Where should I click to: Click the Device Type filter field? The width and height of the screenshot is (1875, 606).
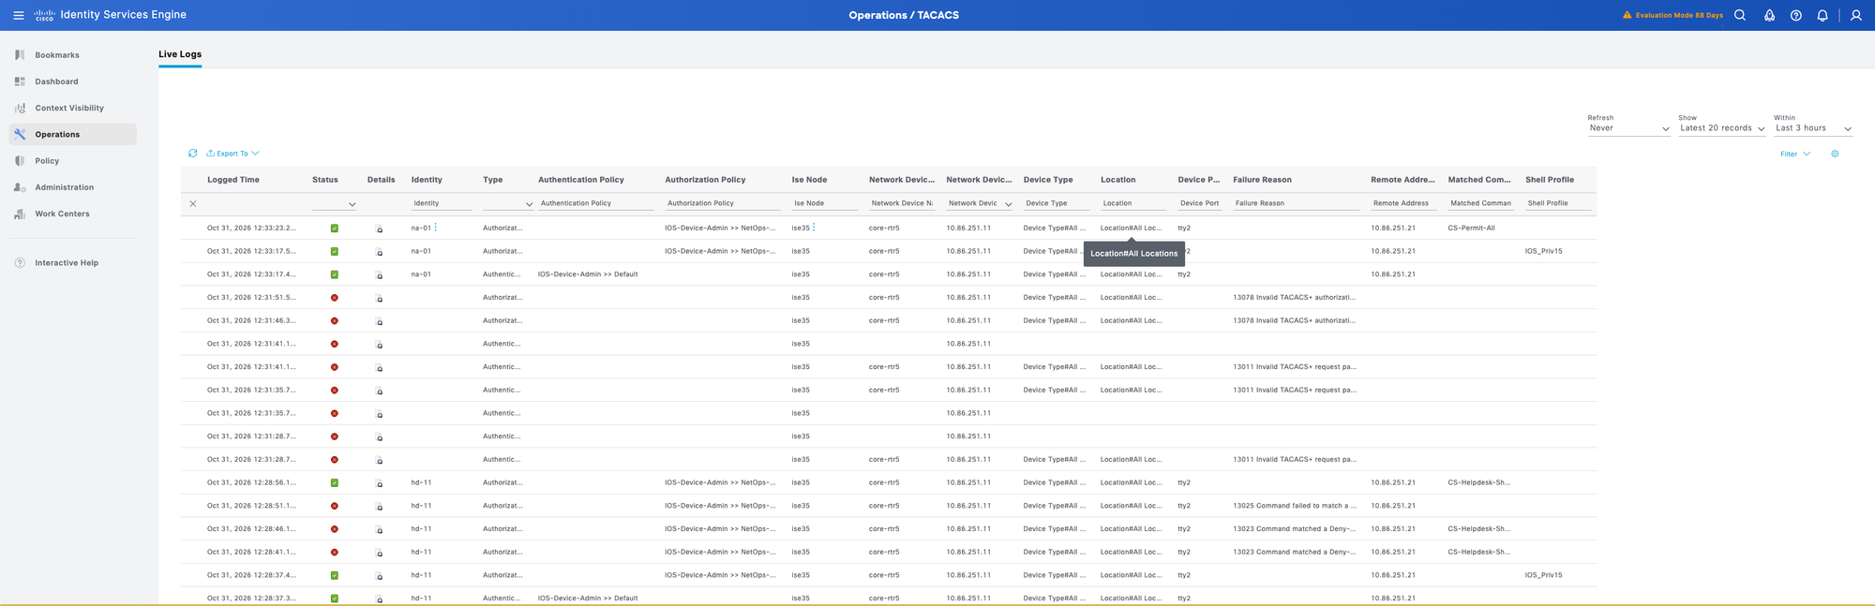coord(1057,203)
